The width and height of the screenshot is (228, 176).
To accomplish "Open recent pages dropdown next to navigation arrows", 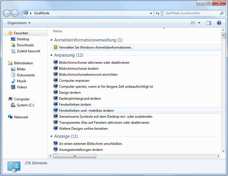I will coord(21,13).
